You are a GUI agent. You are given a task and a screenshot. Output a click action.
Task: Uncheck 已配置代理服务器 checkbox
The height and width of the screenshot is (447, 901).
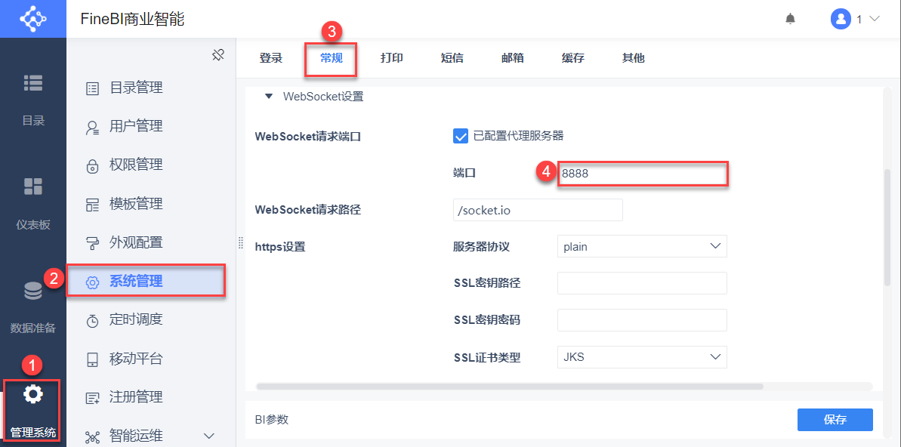point(461,136)
